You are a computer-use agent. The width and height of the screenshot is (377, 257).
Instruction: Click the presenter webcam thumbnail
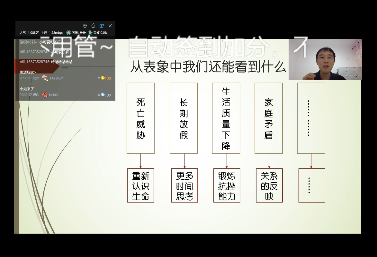coord(325,59)
